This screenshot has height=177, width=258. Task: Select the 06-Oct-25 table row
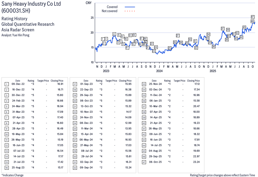[x=171, y=162]
